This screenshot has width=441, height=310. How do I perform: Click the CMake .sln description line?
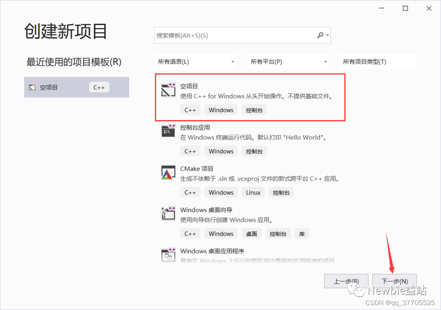[x=261, y=178]
